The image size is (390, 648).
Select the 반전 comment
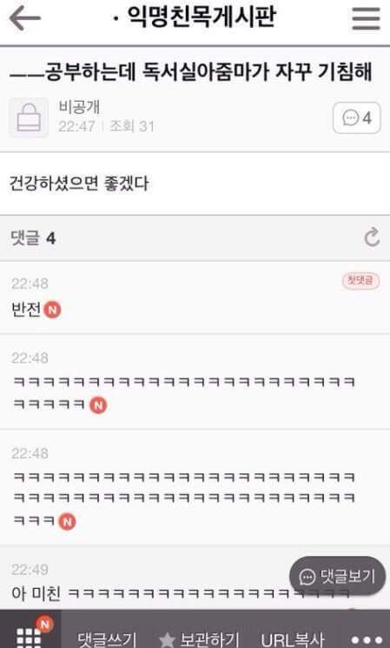[x=26, y=309]
